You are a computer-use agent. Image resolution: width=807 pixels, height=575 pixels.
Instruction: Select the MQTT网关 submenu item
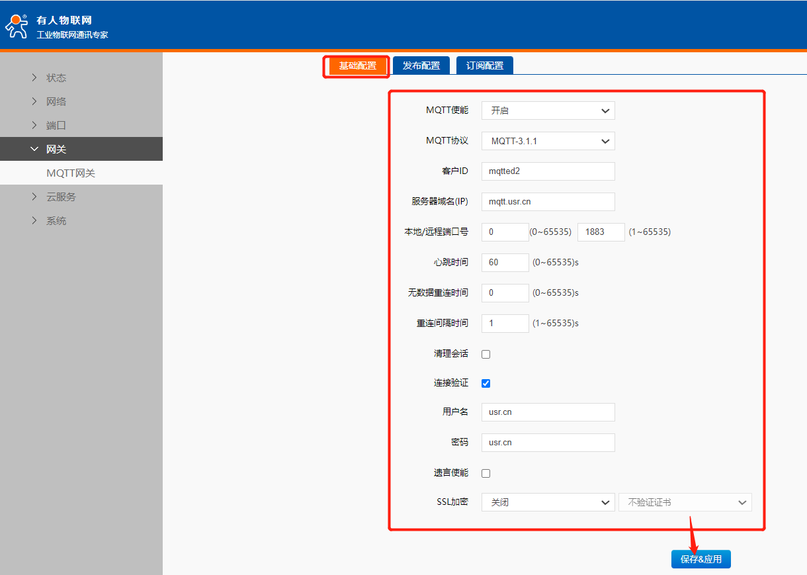pos(71,173)
